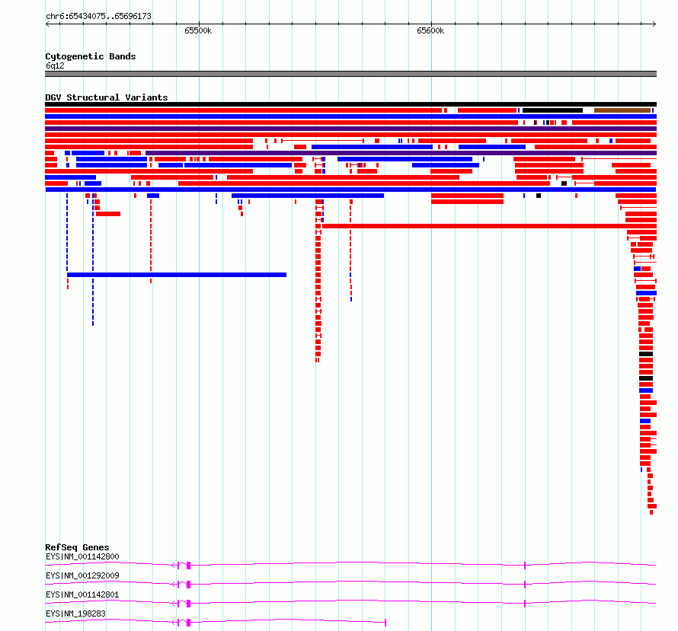Click the gray 6q12 cytogenetic band bar
Screen dimensions: 678x631
click(x=350, y=74)
